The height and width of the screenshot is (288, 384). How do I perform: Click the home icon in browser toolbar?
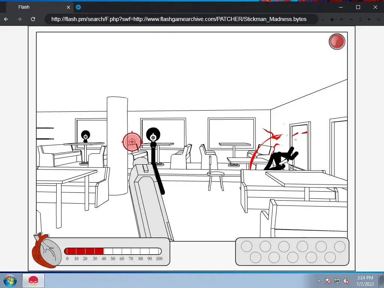click(x=332, y=19)
